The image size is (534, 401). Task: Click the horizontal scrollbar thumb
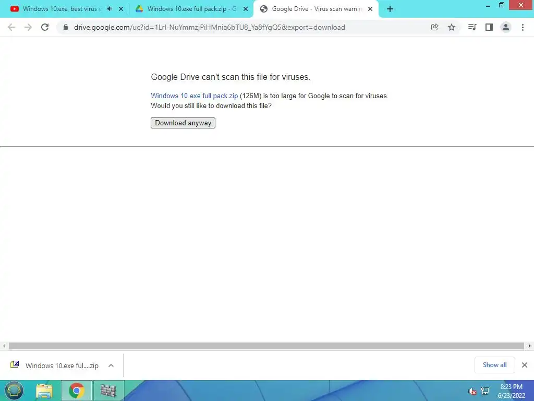(x=266, y=346)
